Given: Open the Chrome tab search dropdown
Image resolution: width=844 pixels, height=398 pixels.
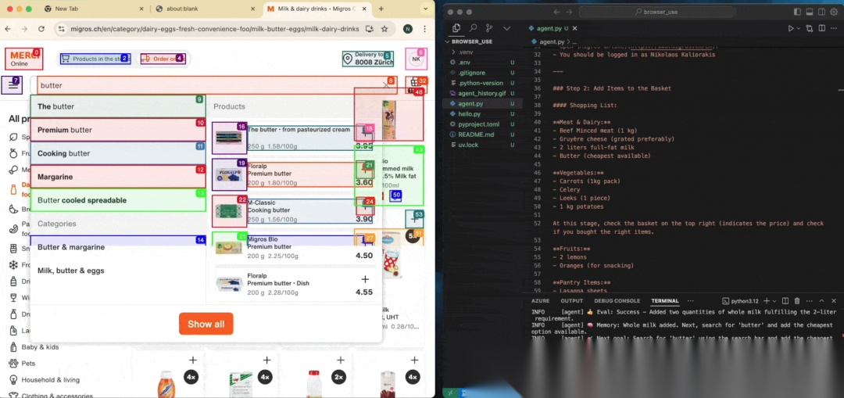Looking at the screenshot, I should click(427, 9).
